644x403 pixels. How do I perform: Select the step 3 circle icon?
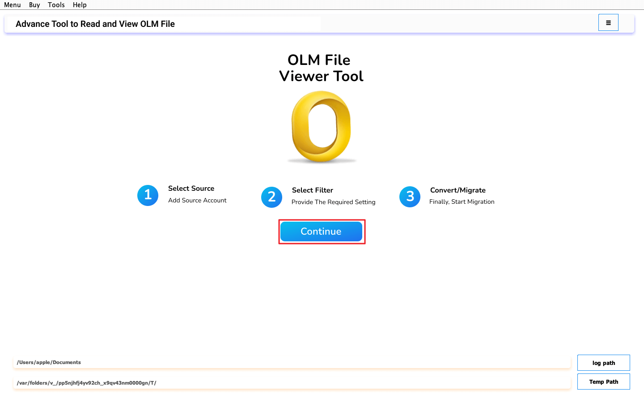click(410, 197)
